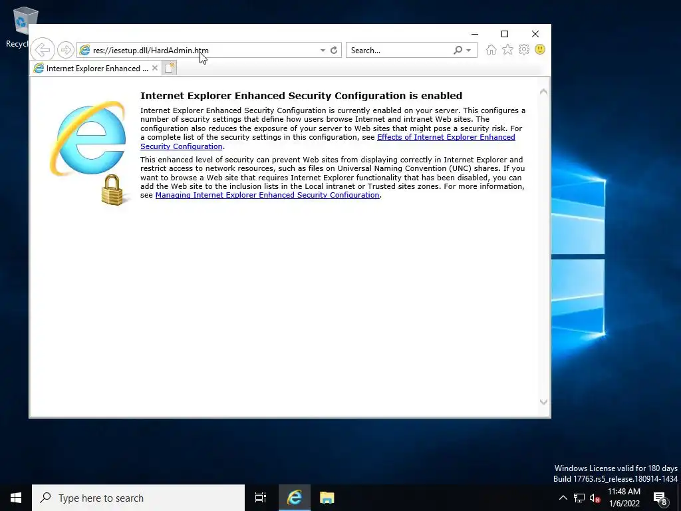Click the IE page icon in address bar
This screenshot has height=511, width=681.
click(84, 50)
